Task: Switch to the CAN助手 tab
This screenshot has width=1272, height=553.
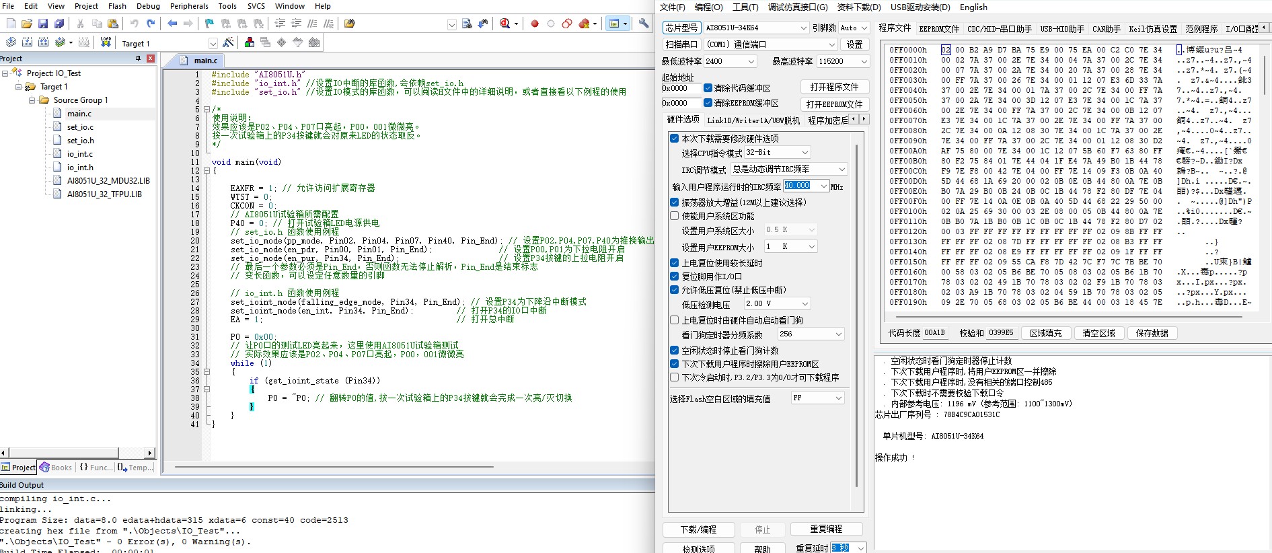Action: (1107, 29)
